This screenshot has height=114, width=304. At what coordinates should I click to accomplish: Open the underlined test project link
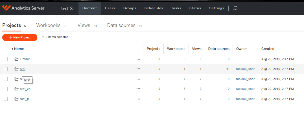pos(23,69)
